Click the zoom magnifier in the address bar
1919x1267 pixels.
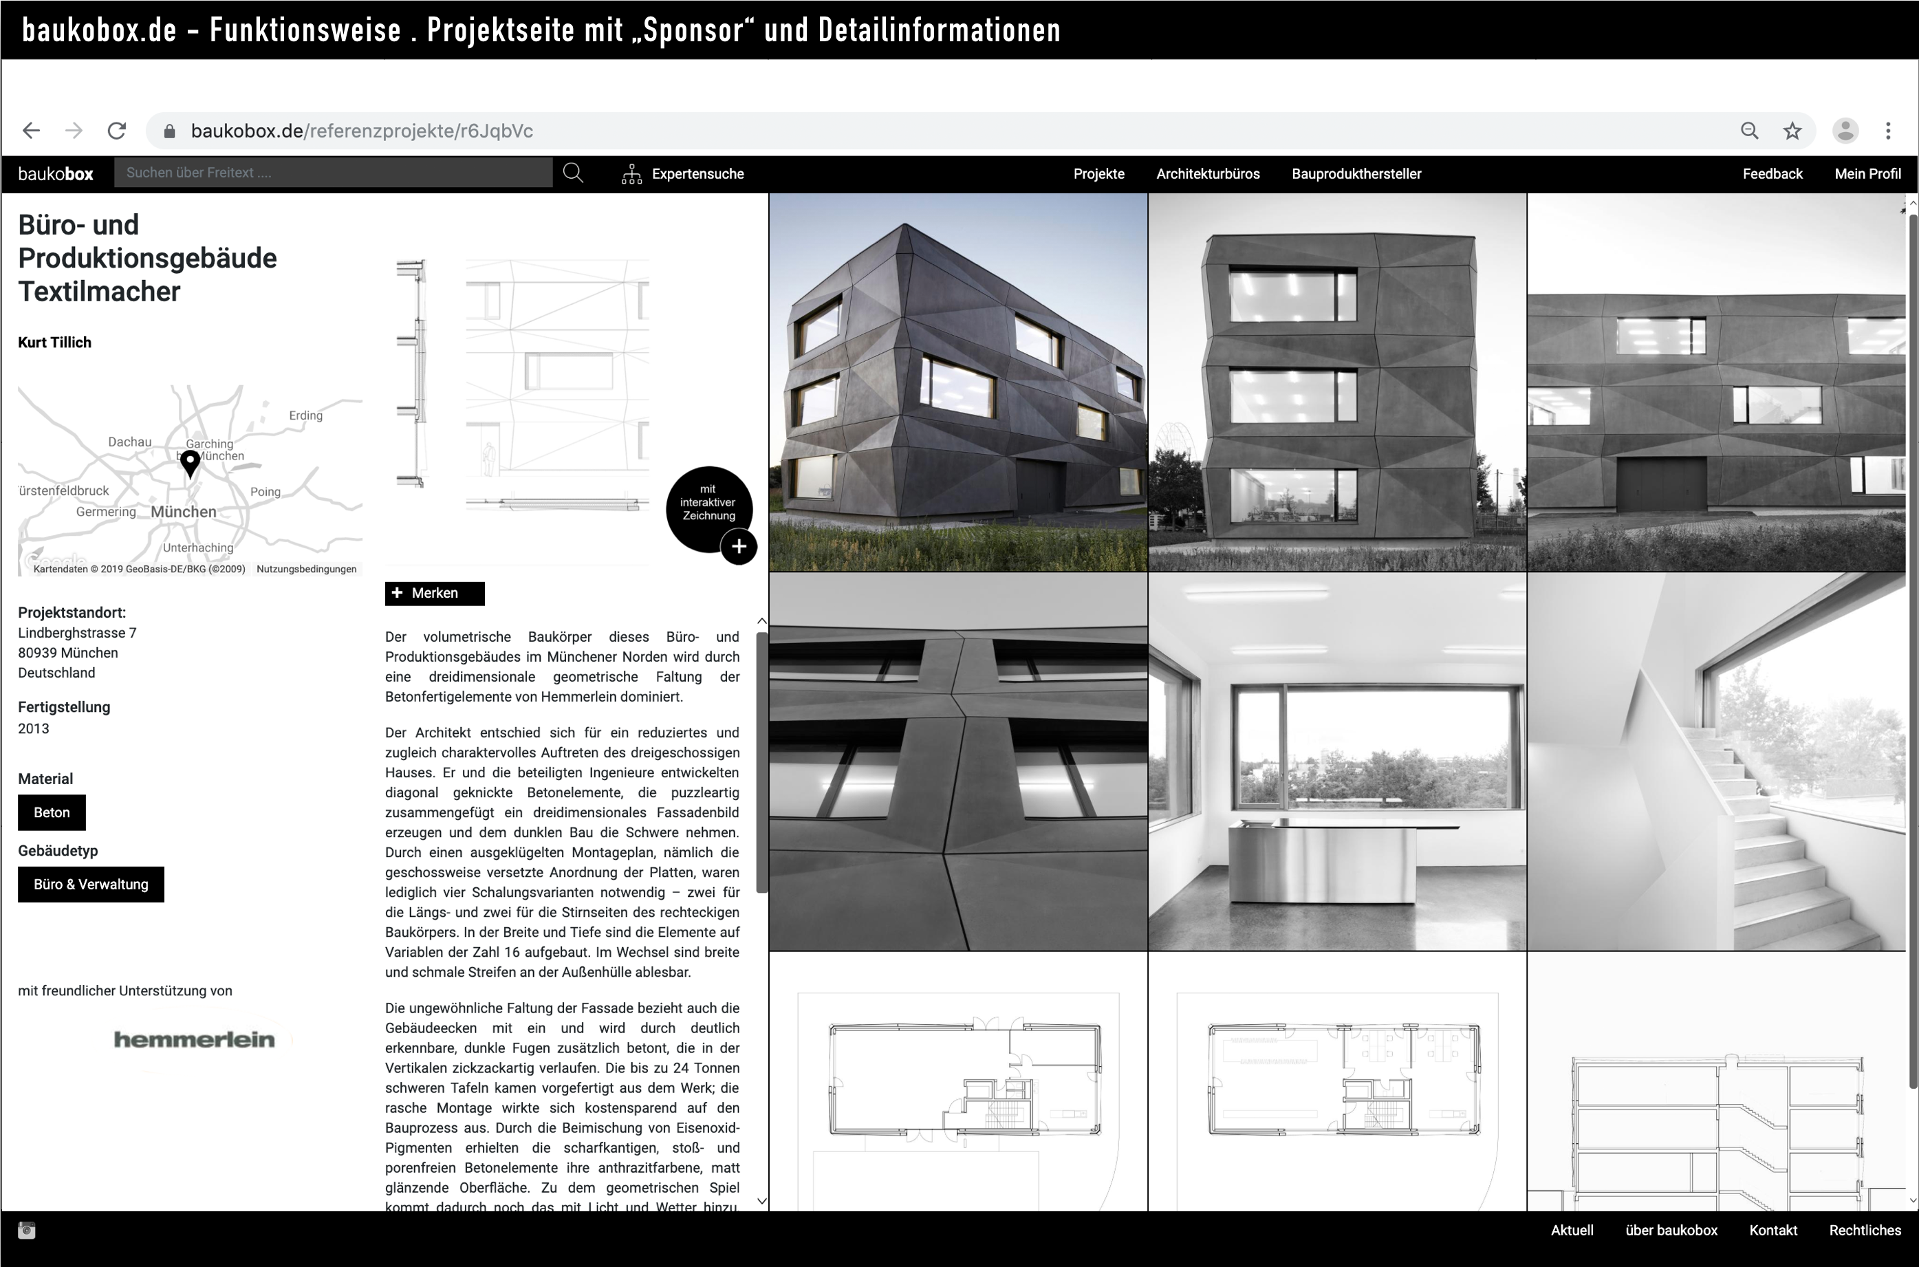1749,131
